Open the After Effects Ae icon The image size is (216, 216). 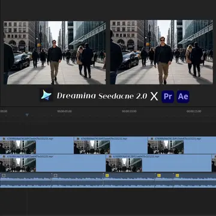pyautogui.click(x=183, y=97)
